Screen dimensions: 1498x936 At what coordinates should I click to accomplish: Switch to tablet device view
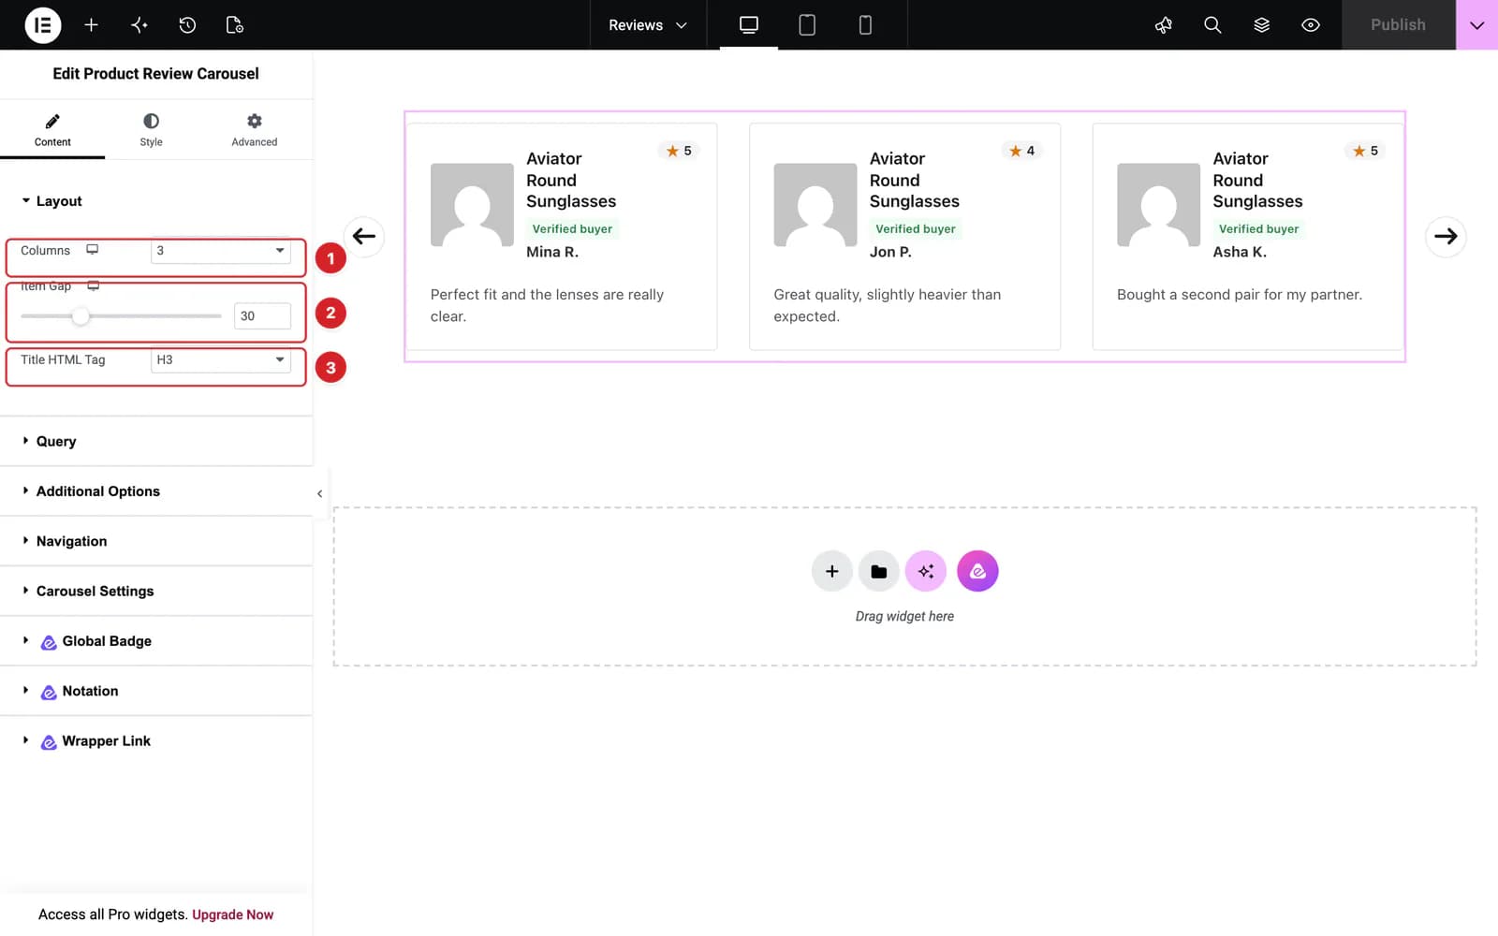[807, 25]
